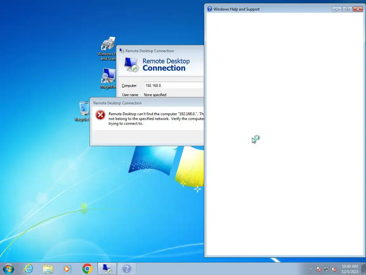
Task: Launch Google Chrome from taskbar
Action: pyautogui.click(x=87, y=269)
